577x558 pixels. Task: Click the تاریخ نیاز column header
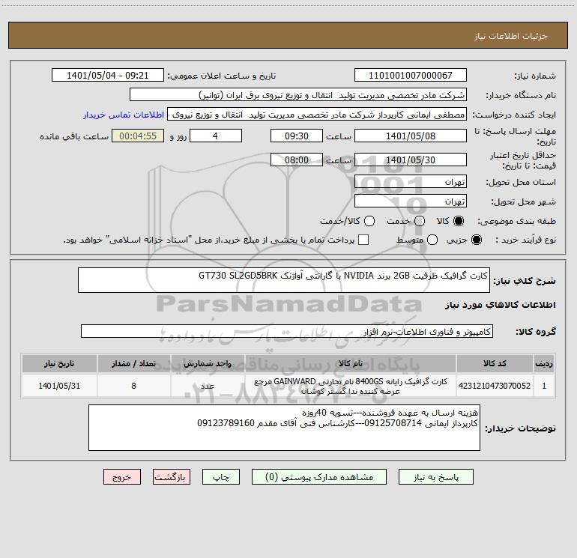pos(59,363)
